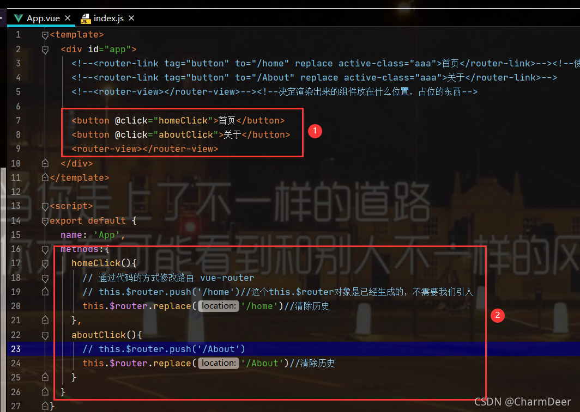Click fold end marker on line 19
Image resolution: width=580 pixels, height=412 pixels.
point(45,292)
